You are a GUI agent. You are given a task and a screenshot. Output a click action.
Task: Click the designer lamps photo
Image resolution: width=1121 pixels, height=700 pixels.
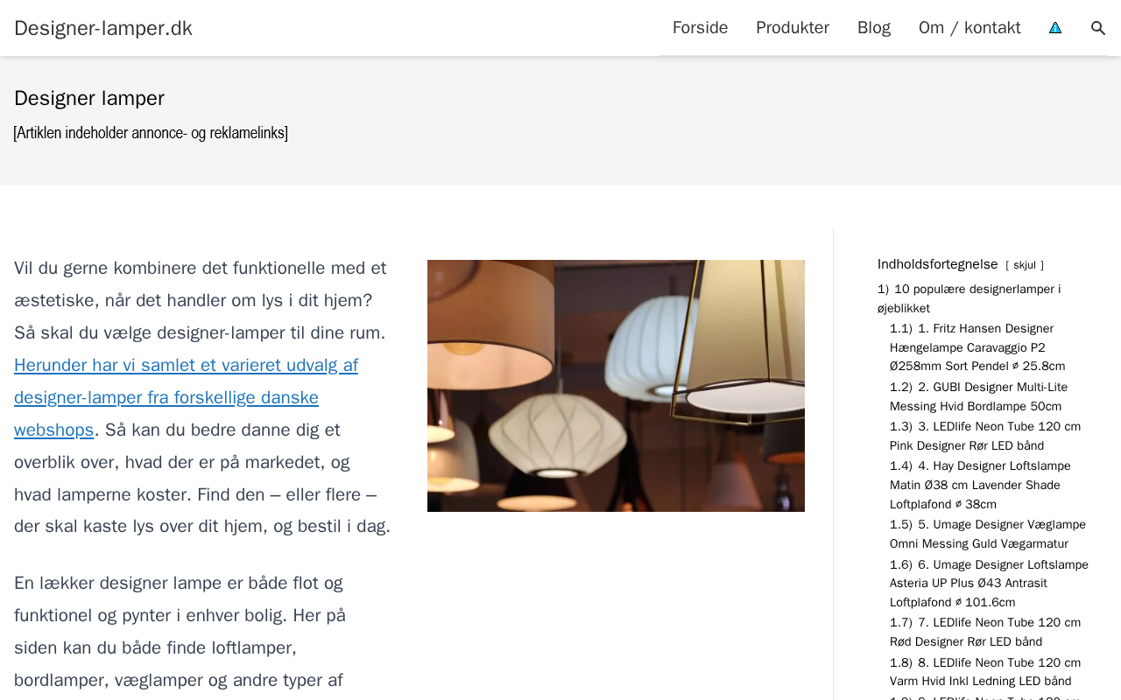[x=616, y=386]
